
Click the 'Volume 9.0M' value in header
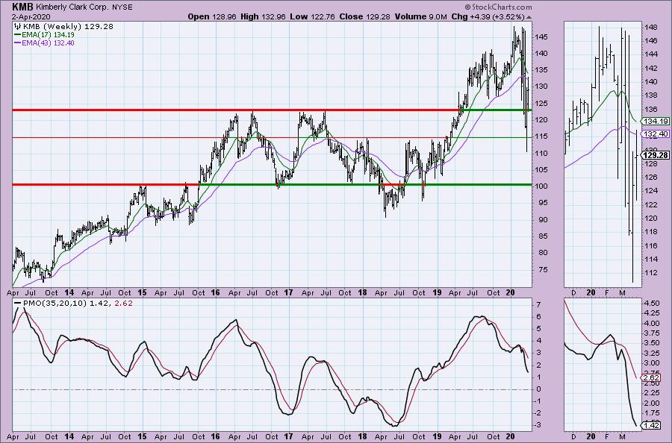point(421,16)
